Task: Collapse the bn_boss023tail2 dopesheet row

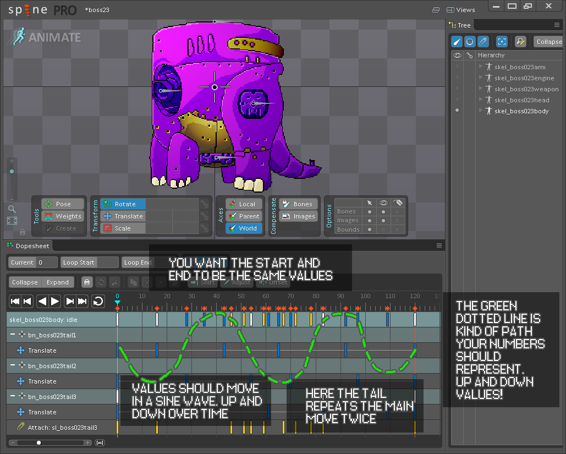Action: [13, 365]
